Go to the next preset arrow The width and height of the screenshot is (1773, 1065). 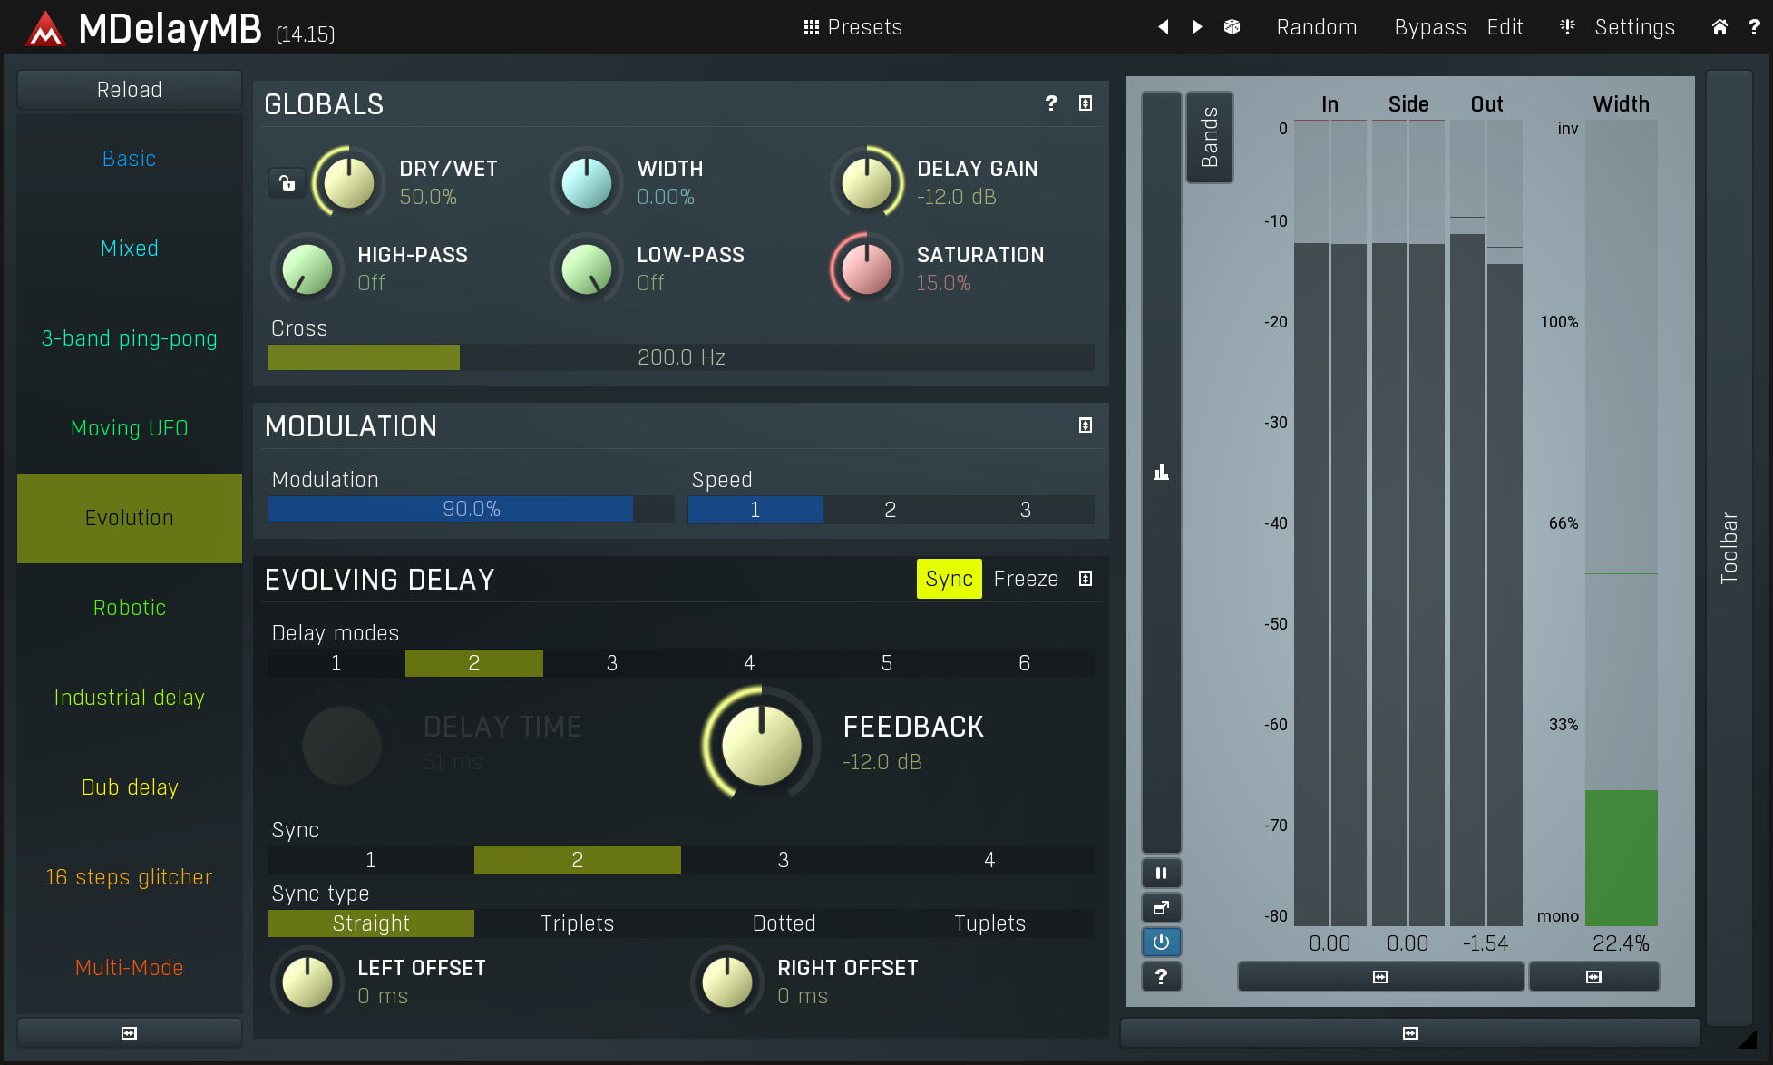pos(1197,27)
